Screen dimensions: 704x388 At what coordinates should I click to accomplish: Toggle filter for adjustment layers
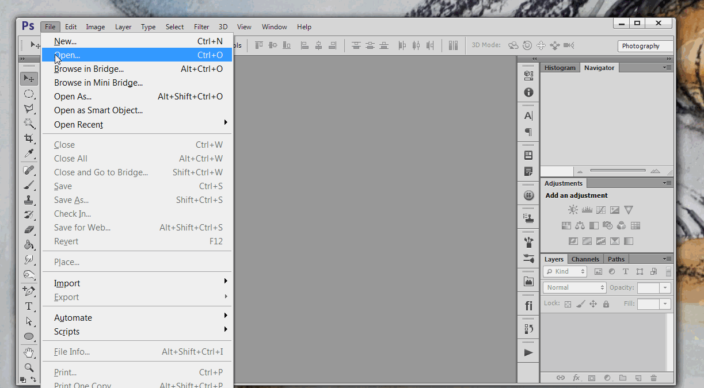[612, 272]
